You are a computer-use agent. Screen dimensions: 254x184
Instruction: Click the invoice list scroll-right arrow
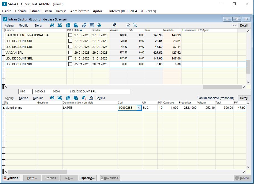point(244,87)
